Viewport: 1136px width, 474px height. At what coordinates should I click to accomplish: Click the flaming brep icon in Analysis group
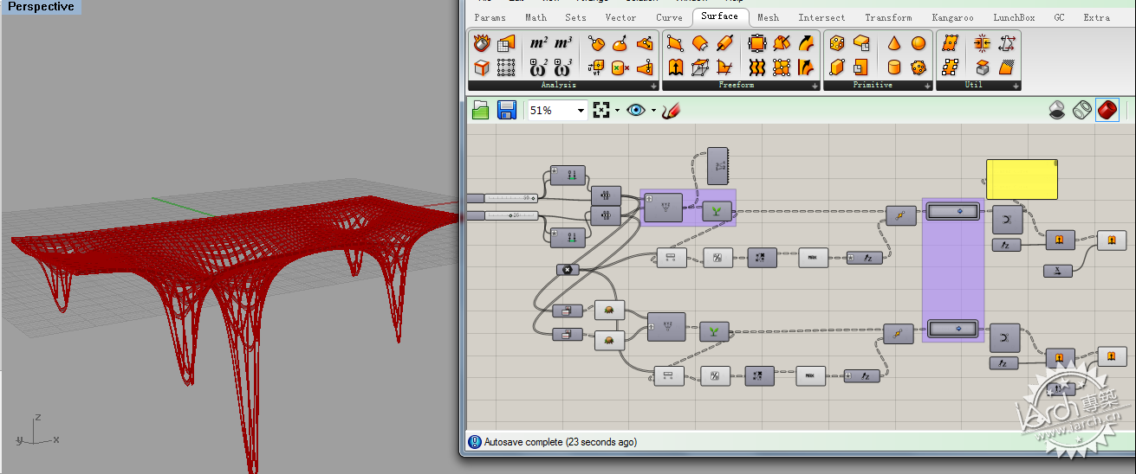coord(482,43)
